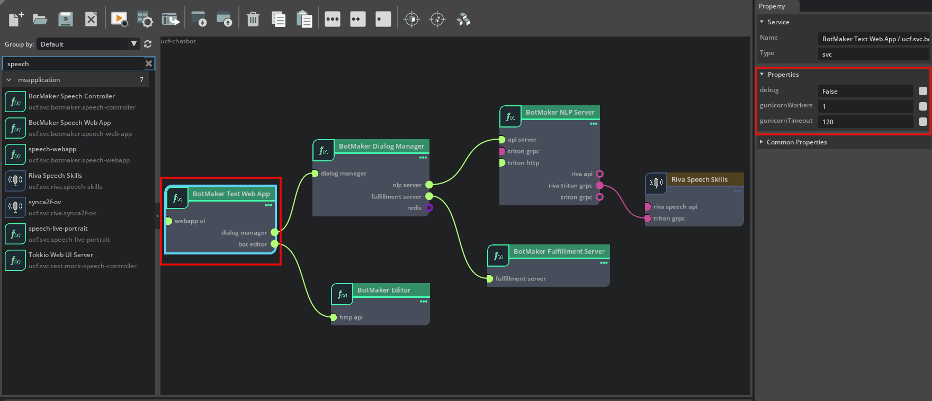Edit the service Name field

(x=873, y=39)
